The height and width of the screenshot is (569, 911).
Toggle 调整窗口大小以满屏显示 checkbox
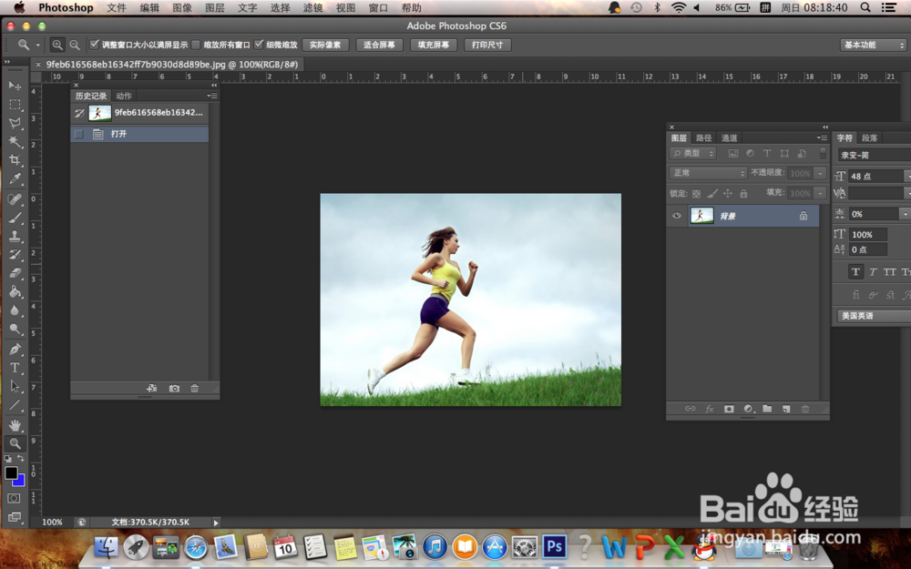pyautogui.click(x=94, y=45)
